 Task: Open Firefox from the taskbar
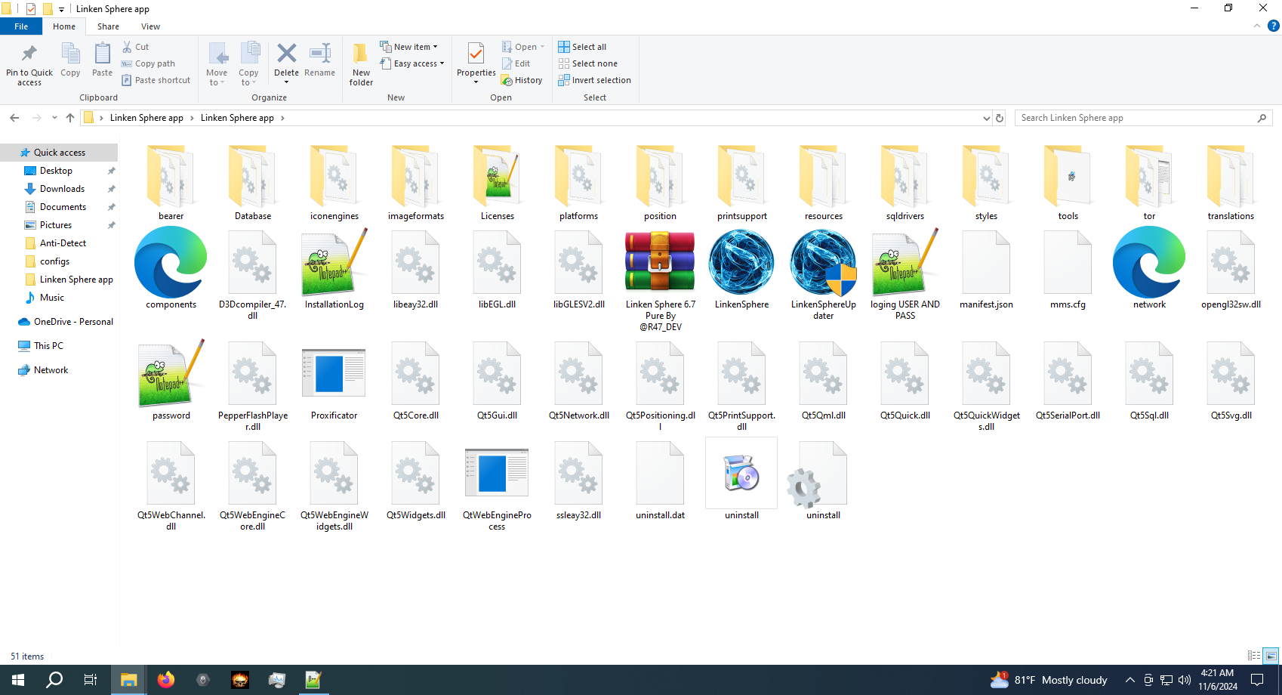[x=165, y=680]
